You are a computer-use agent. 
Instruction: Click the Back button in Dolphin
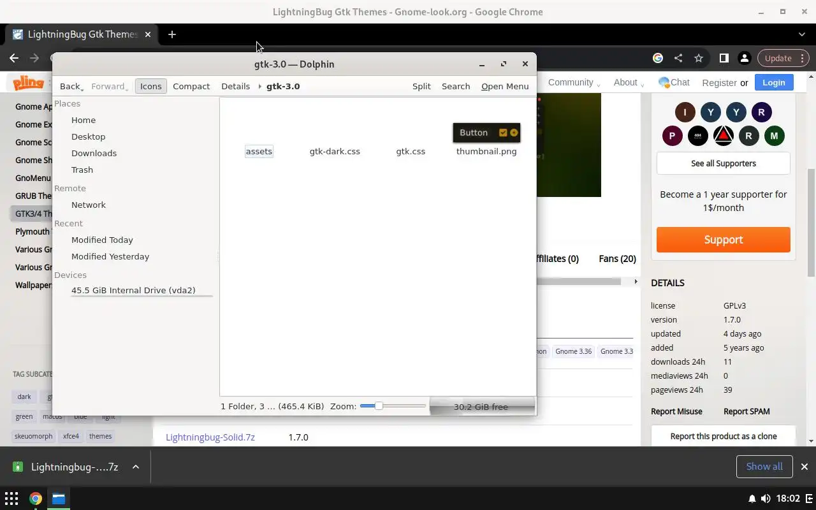[x=71, y=86]
